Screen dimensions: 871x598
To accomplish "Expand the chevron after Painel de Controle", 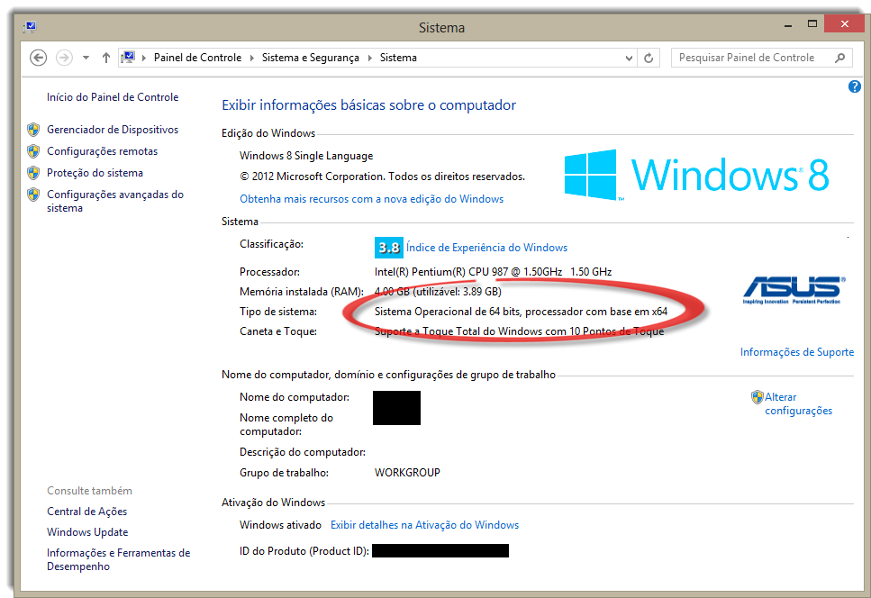I will coord(251,58).
